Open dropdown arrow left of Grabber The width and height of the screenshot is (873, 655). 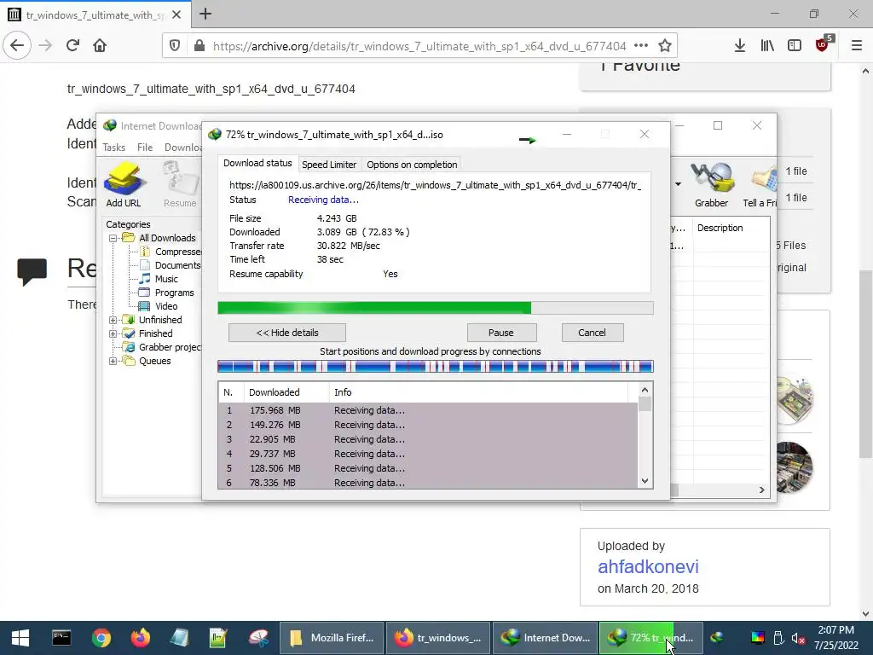tap(678, 184)
